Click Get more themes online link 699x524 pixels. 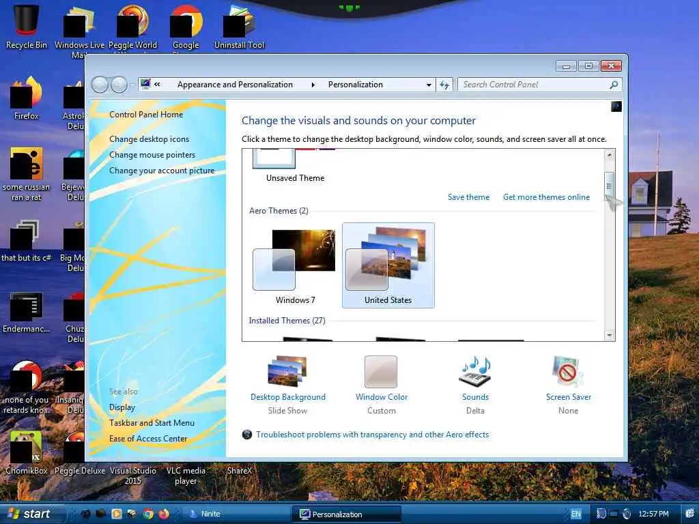546,197
